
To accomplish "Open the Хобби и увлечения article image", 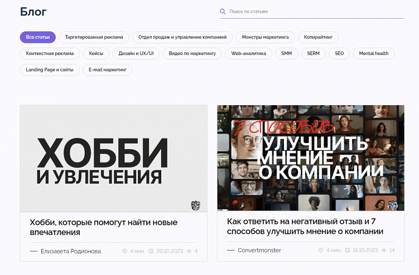I will pyautogui.click(x=114, y=159).
